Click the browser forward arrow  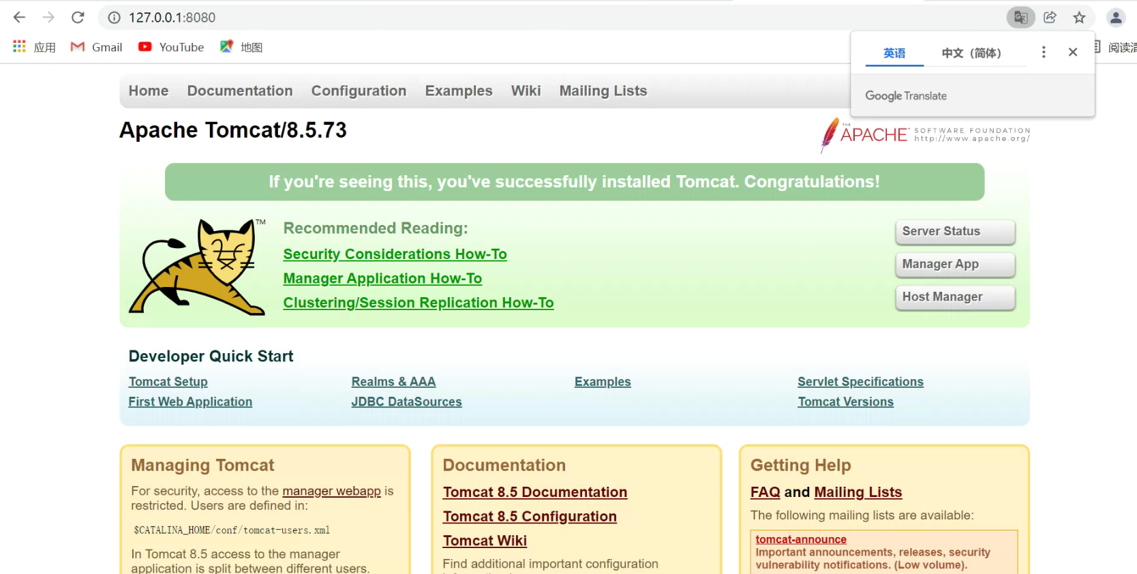click(48, 17)
